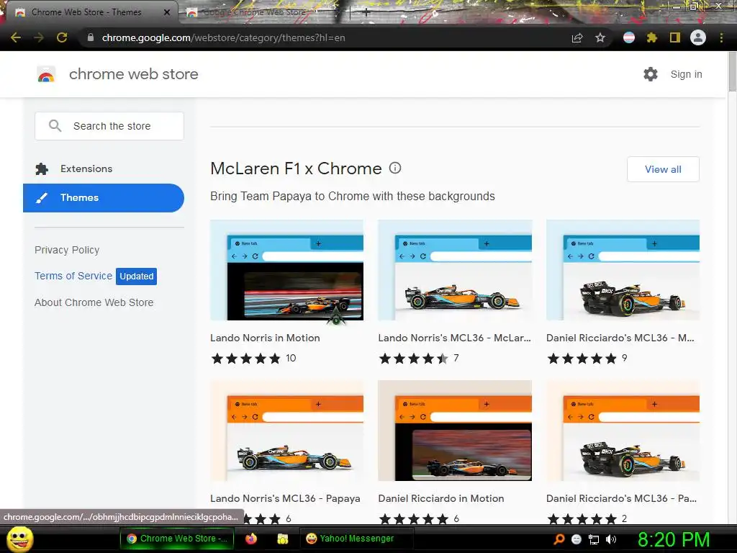
Task: Toggle the browser side panel
Action: pyautogui.click(x=675, y=37)
